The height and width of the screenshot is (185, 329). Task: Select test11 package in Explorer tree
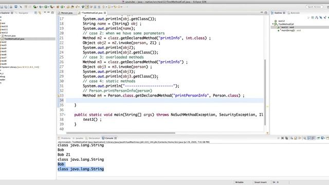pyautogui.click(x=5, y=30)
